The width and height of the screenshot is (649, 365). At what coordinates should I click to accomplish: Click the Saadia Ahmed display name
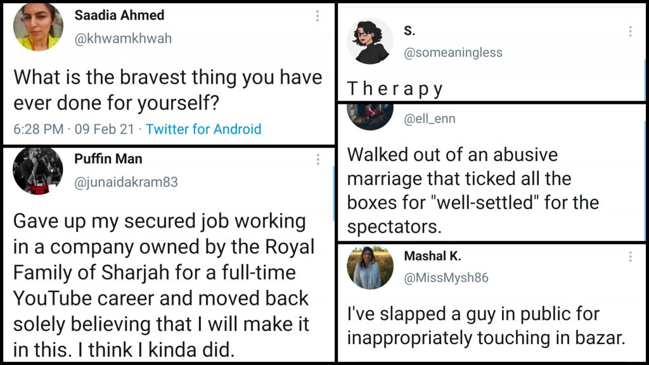pos(119,15)
